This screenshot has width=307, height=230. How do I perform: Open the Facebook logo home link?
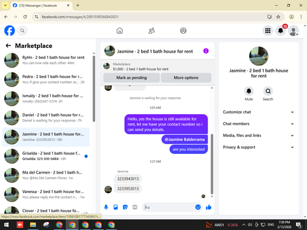point(10,31)
